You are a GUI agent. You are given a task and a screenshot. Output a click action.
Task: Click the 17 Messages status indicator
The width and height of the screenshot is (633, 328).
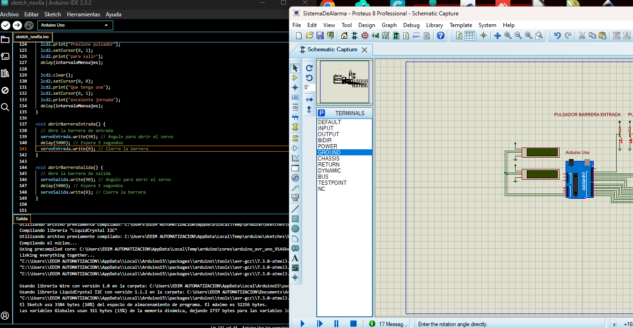pyautogui.click(x=388, y=324)
